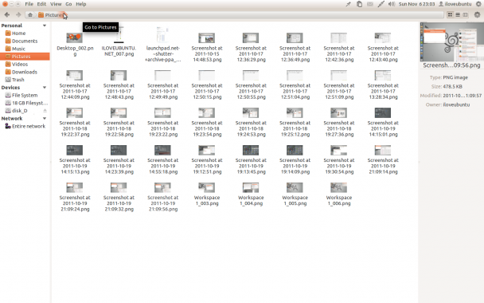
Task: Open Downloads in the sidebar
Action: point(25,72)
